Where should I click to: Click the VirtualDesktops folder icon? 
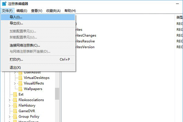20,78
